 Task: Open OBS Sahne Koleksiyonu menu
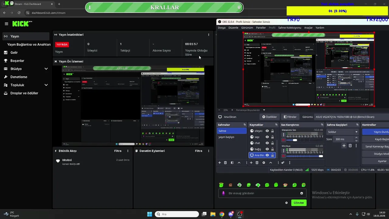click(290, 28)
